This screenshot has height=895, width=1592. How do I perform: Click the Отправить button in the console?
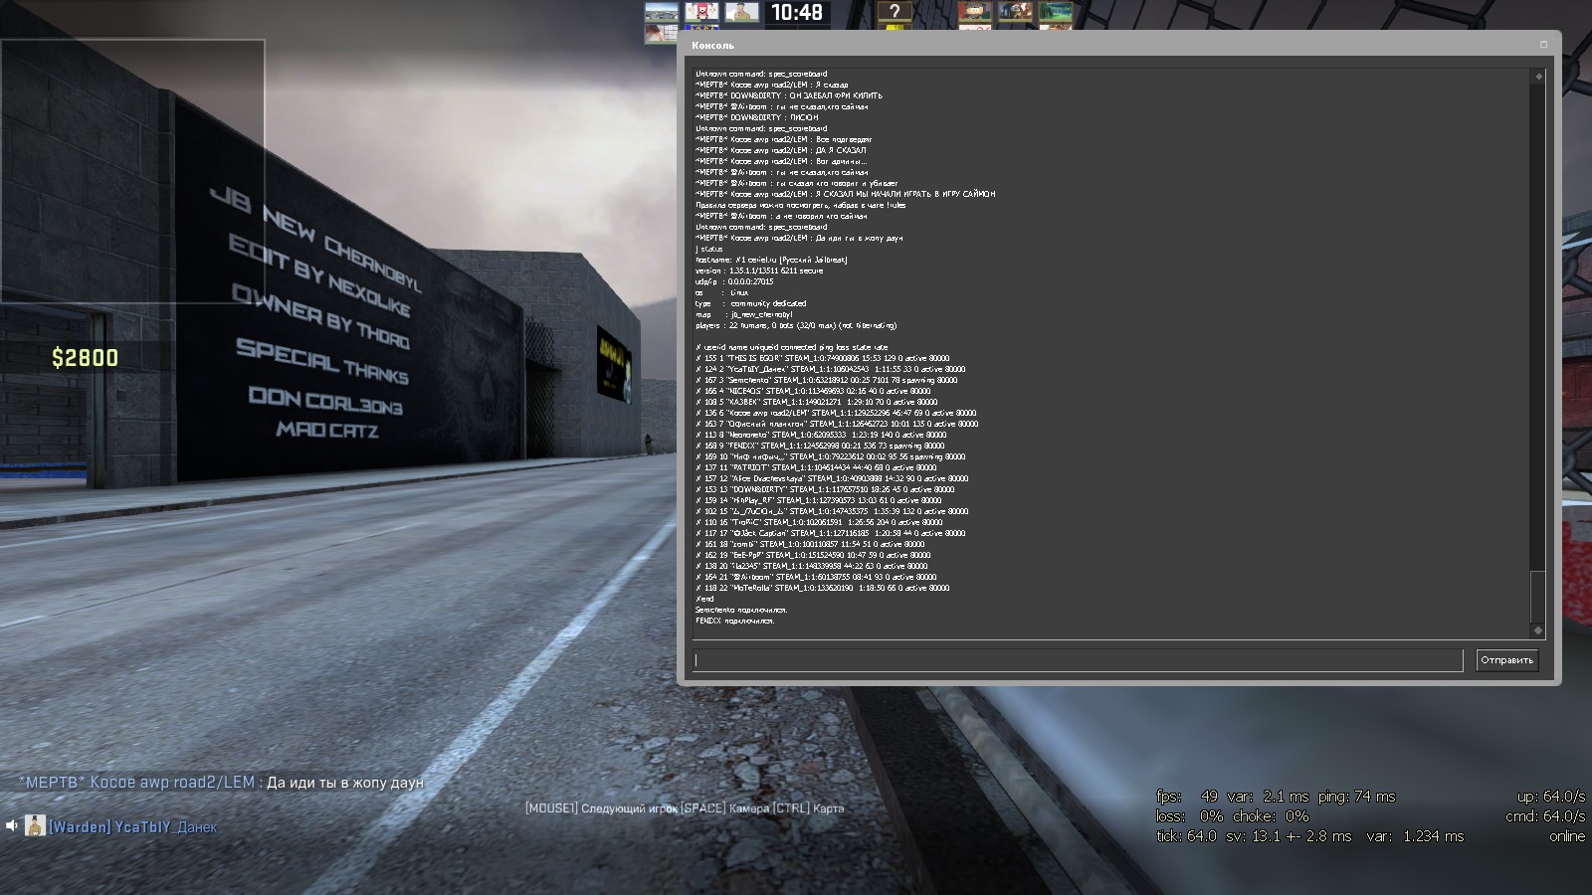coord(1506,660)
